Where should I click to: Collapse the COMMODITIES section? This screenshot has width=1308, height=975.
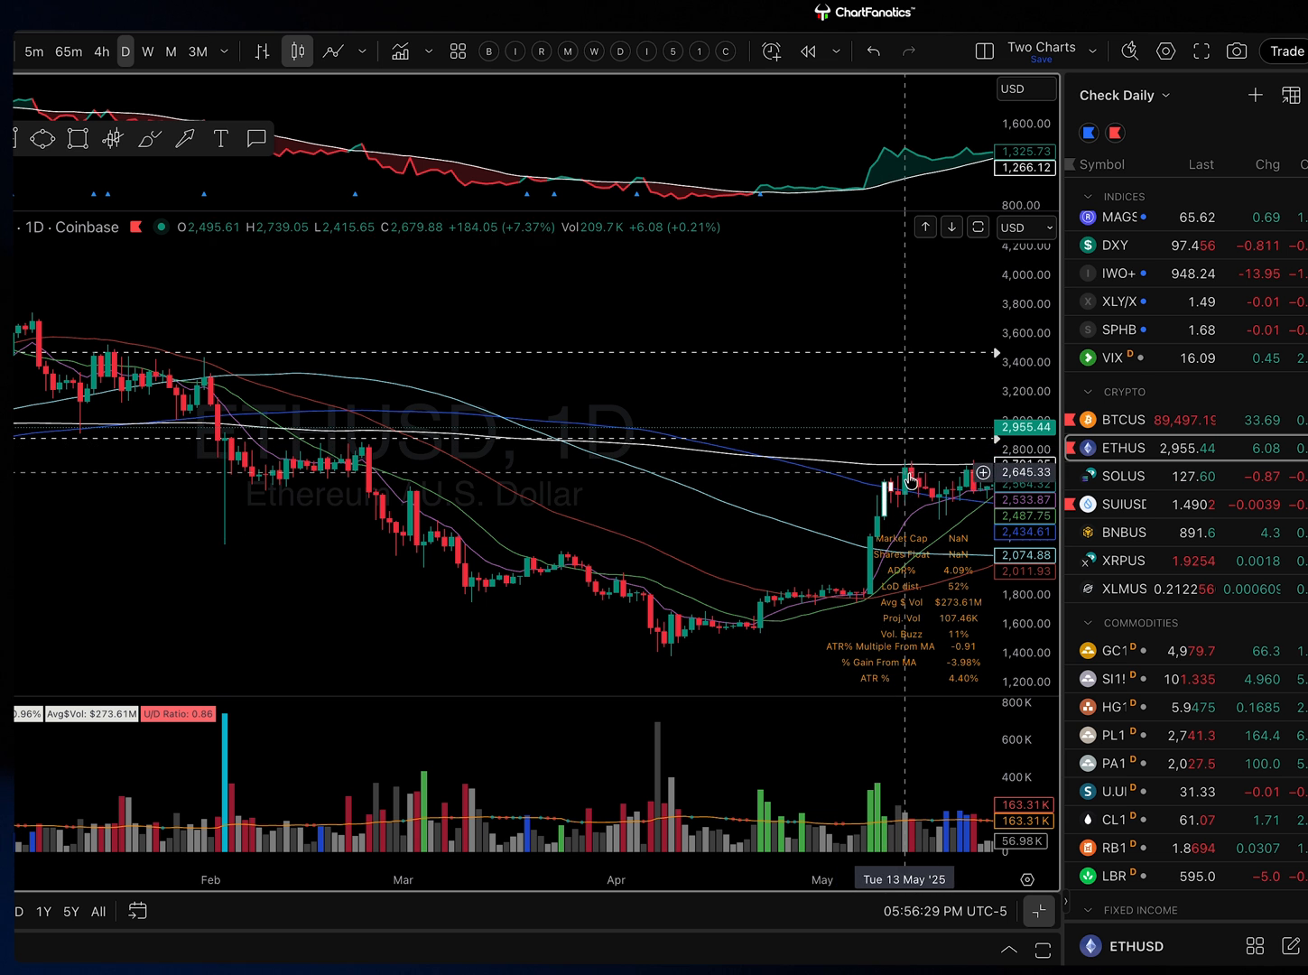pyautogui.click(x=1088, y=623)
